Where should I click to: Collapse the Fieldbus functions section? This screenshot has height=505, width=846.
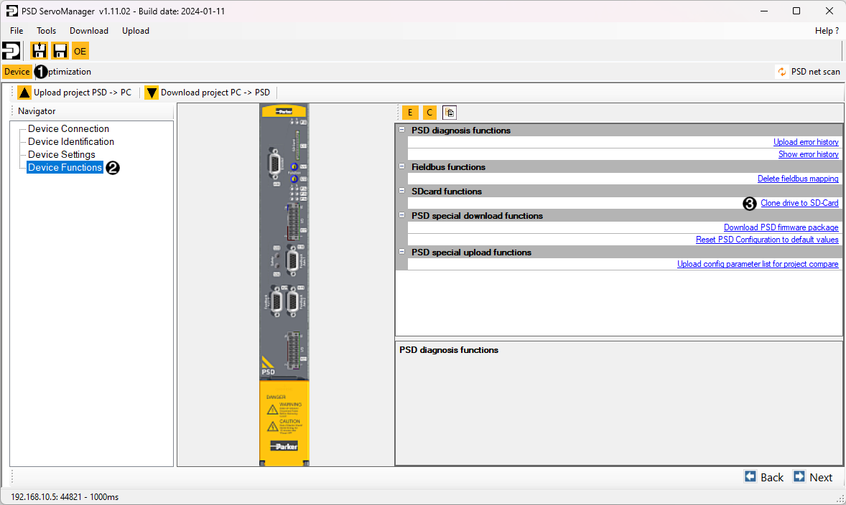[x=401, y=167]
